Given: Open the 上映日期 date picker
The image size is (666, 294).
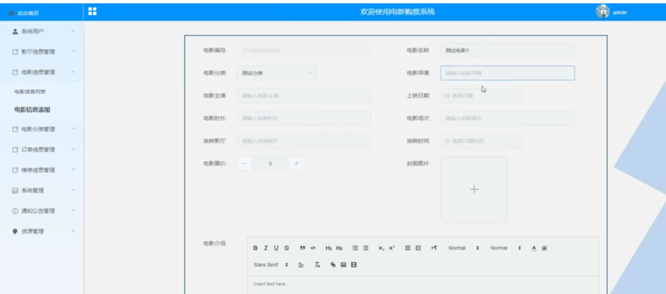Looking at the screenshot, I should (x=481, y=96).
